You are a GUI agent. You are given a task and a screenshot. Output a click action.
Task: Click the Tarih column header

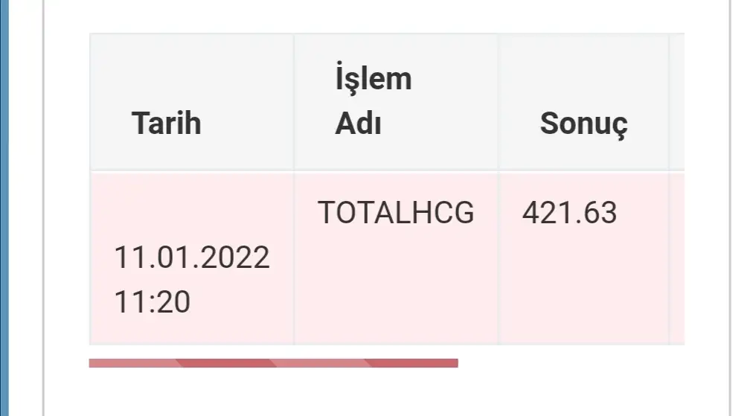167,123
